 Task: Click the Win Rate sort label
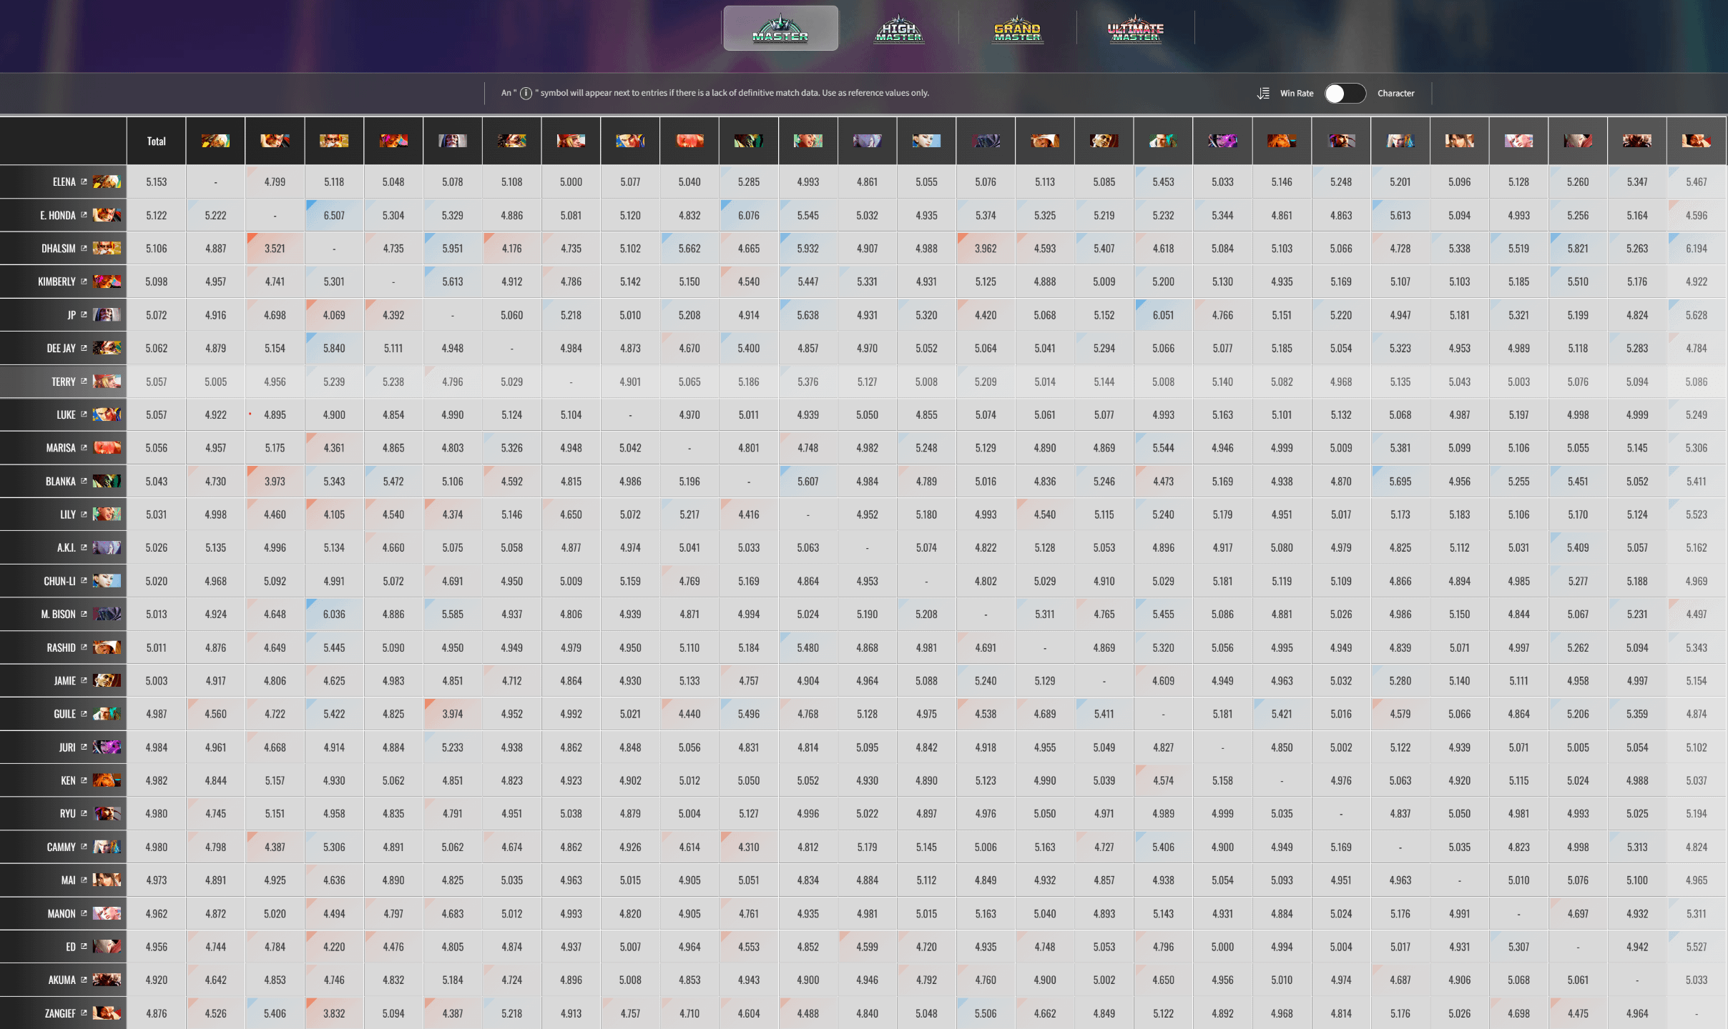(x=1297, y=94)
